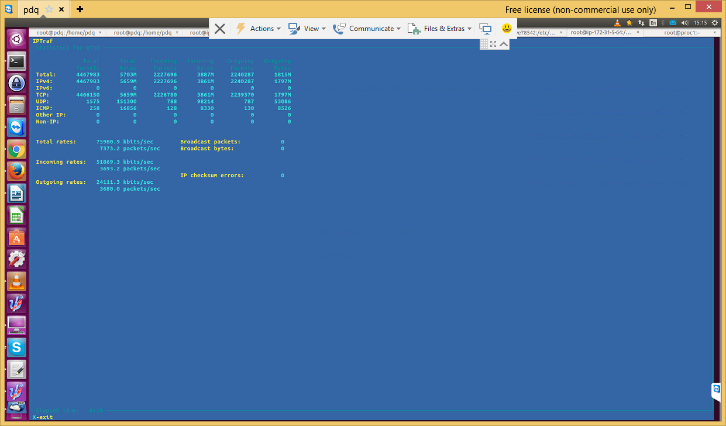Click the TCP row label
726x426 pixels.
click(x=43, y=95)
